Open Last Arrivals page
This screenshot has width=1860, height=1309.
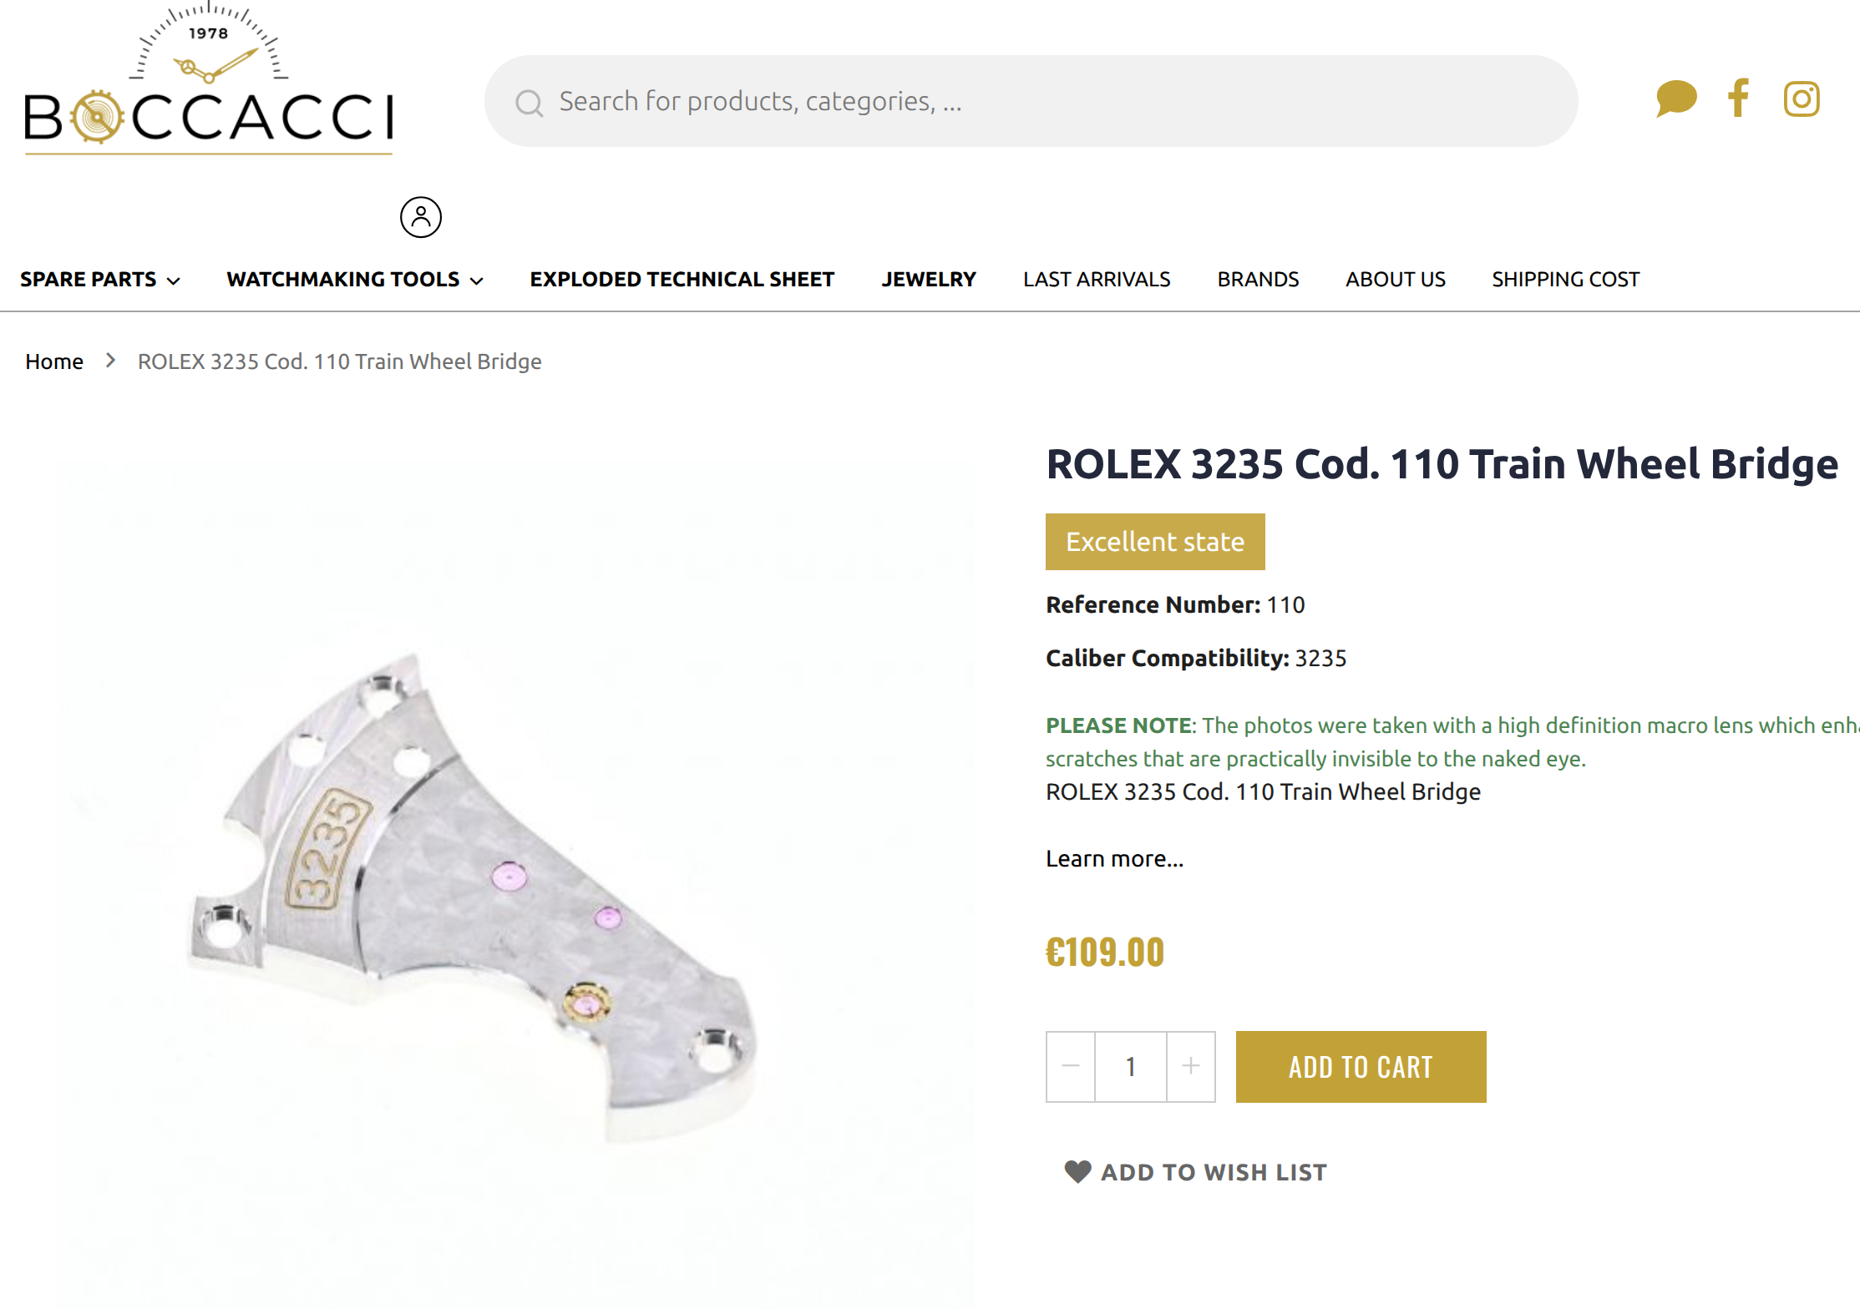point(1097,280)
